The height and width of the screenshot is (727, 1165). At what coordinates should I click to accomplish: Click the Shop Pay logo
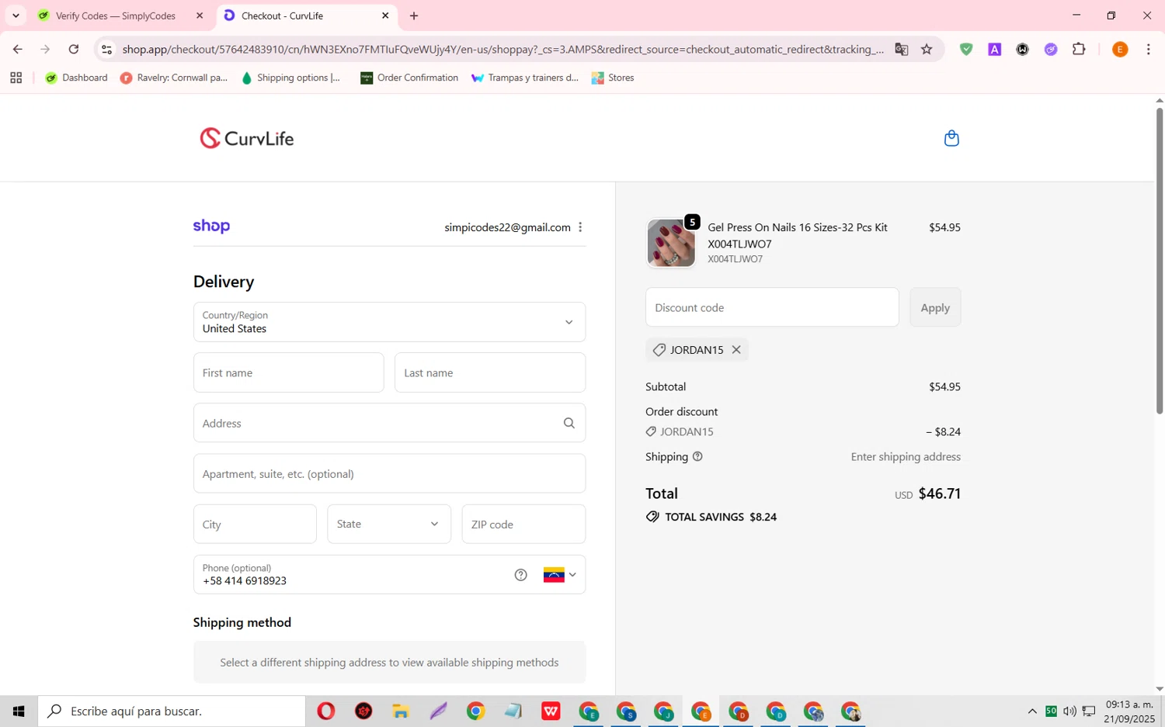211,227
